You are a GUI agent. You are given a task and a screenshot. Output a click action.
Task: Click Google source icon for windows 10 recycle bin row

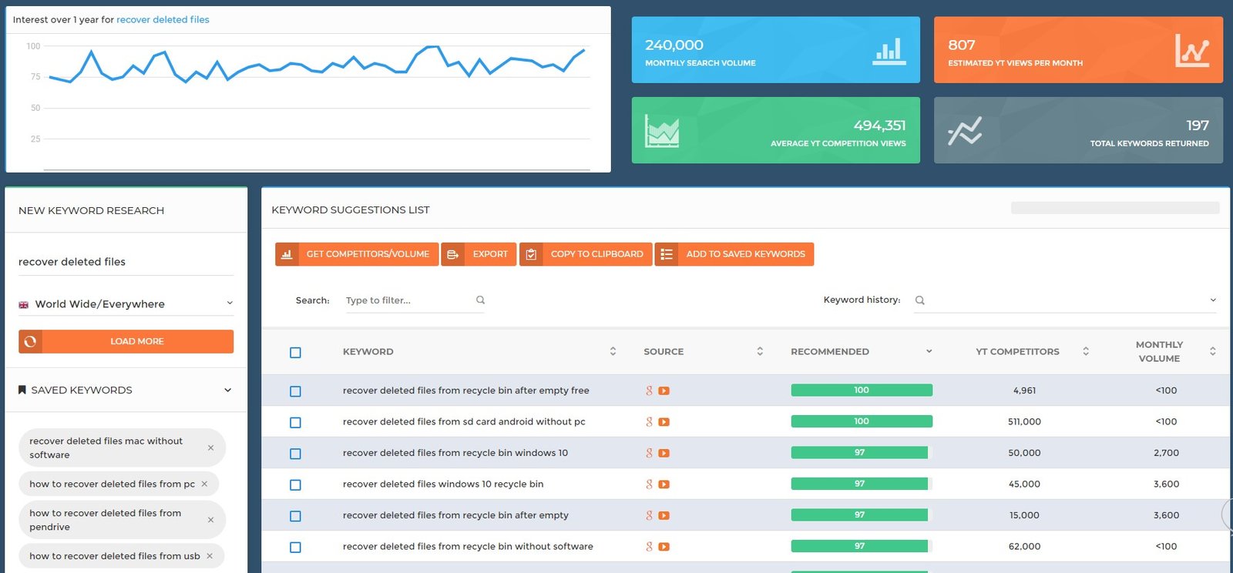point(649,484)
